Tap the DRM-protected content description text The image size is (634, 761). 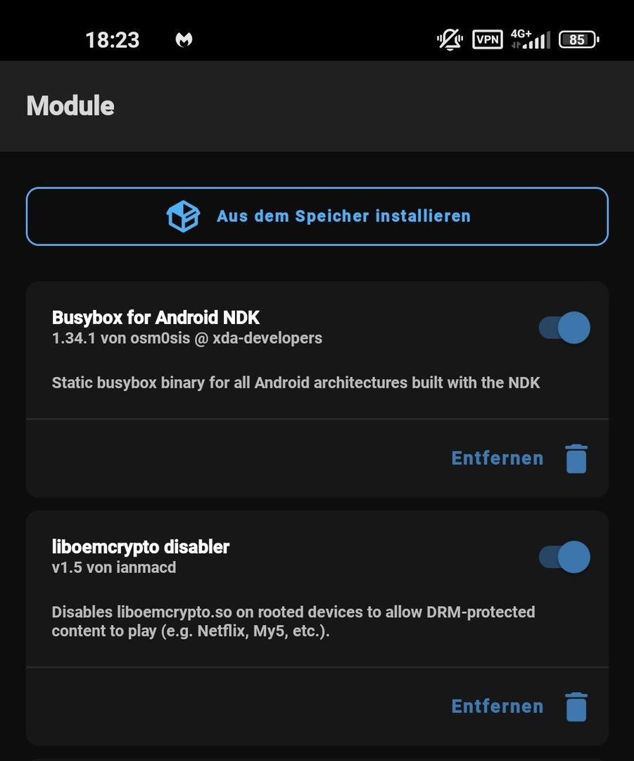click(293, 621)
